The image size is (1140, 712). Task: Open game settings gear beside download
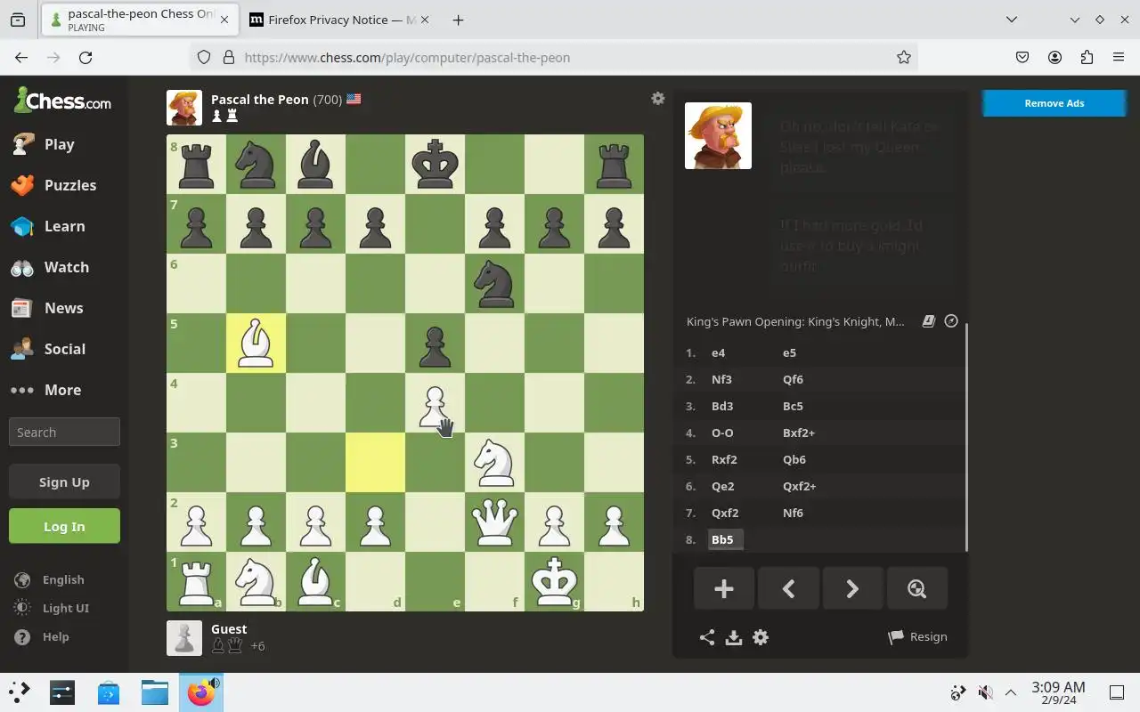(x=761, y=637)
